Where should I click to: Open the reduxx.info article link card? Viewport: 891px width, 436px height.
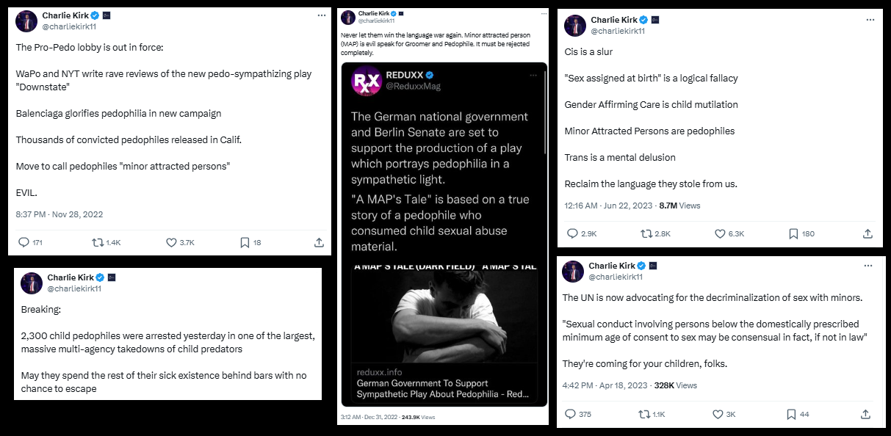click(x=442, y=382)
